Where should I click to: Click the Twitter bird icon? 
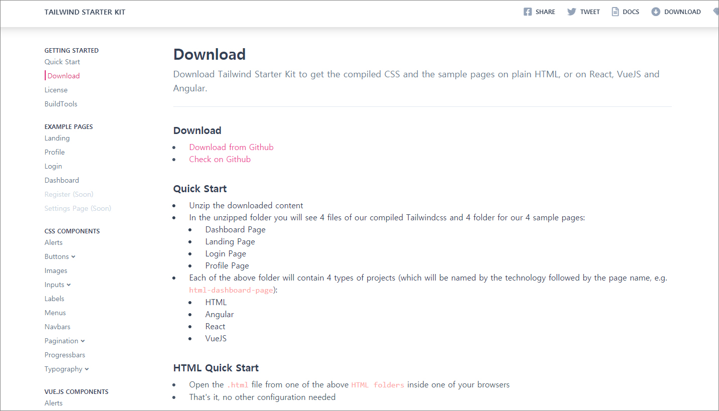(x=572, y=12)
